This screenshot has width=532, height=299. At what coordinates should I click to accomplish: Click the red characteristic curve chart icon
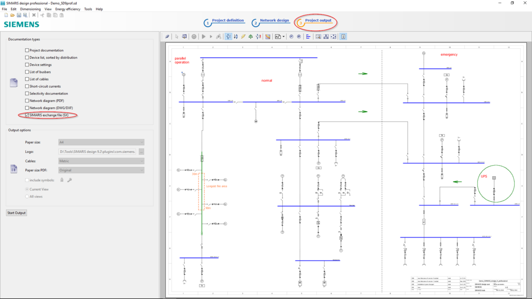268,36
